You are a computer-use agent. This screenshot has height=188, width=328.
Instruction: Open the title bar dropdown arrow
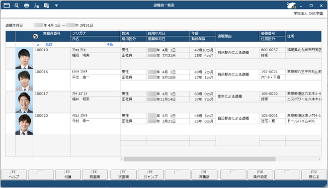pyautogui.click(x=56, y=5)
